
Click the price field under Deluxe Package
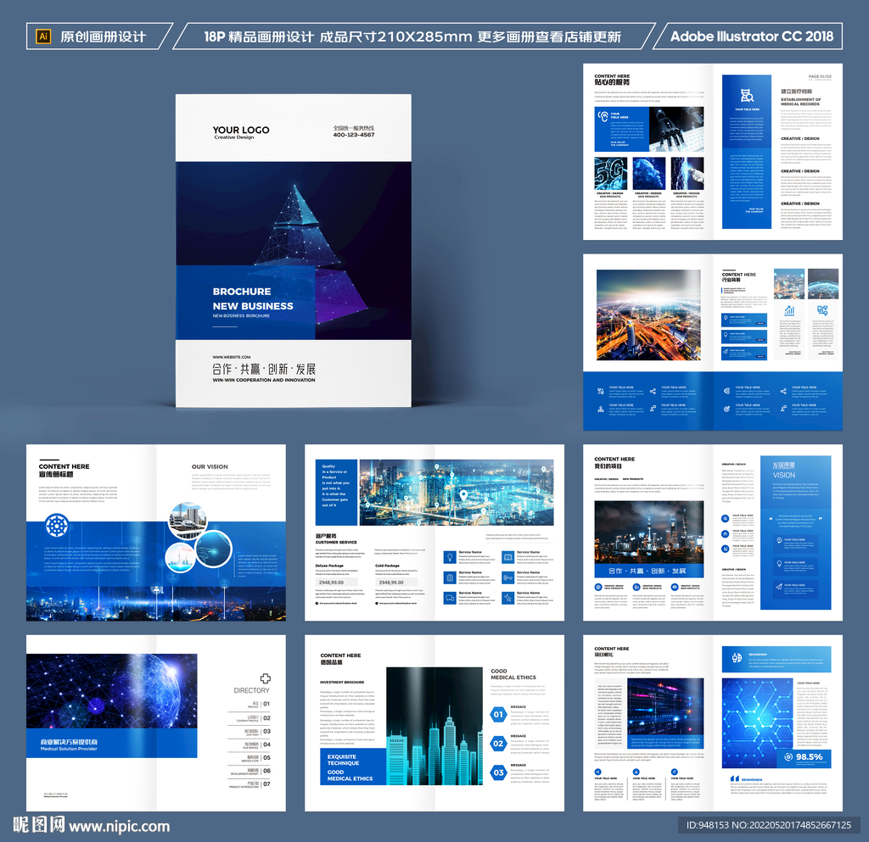coord(336,583)
